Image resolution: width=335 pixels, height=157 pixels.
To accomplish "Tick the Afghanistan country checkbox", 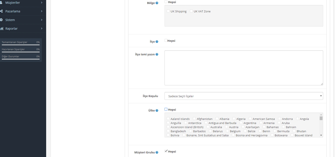I will [x=194, y=119].
